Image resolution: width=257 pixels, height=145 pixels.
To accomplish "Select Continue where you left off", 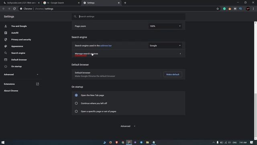I will coord(76,103).
